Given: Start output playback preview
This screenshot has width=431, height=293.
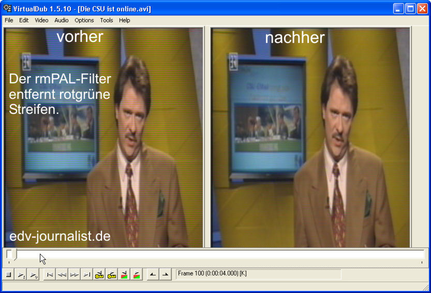Looking at the screenshot, I should click(x=34, y=274).
